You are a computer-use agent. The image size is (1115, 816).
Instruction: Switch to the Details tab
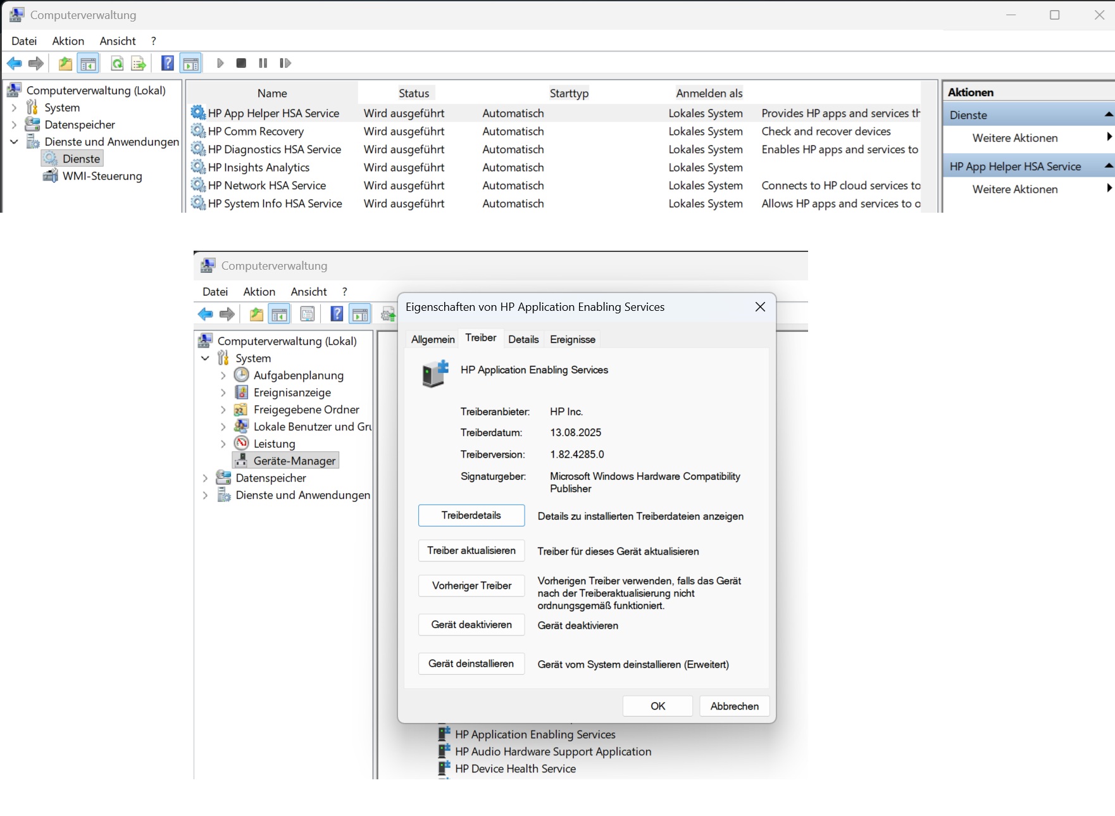[523, 339]
